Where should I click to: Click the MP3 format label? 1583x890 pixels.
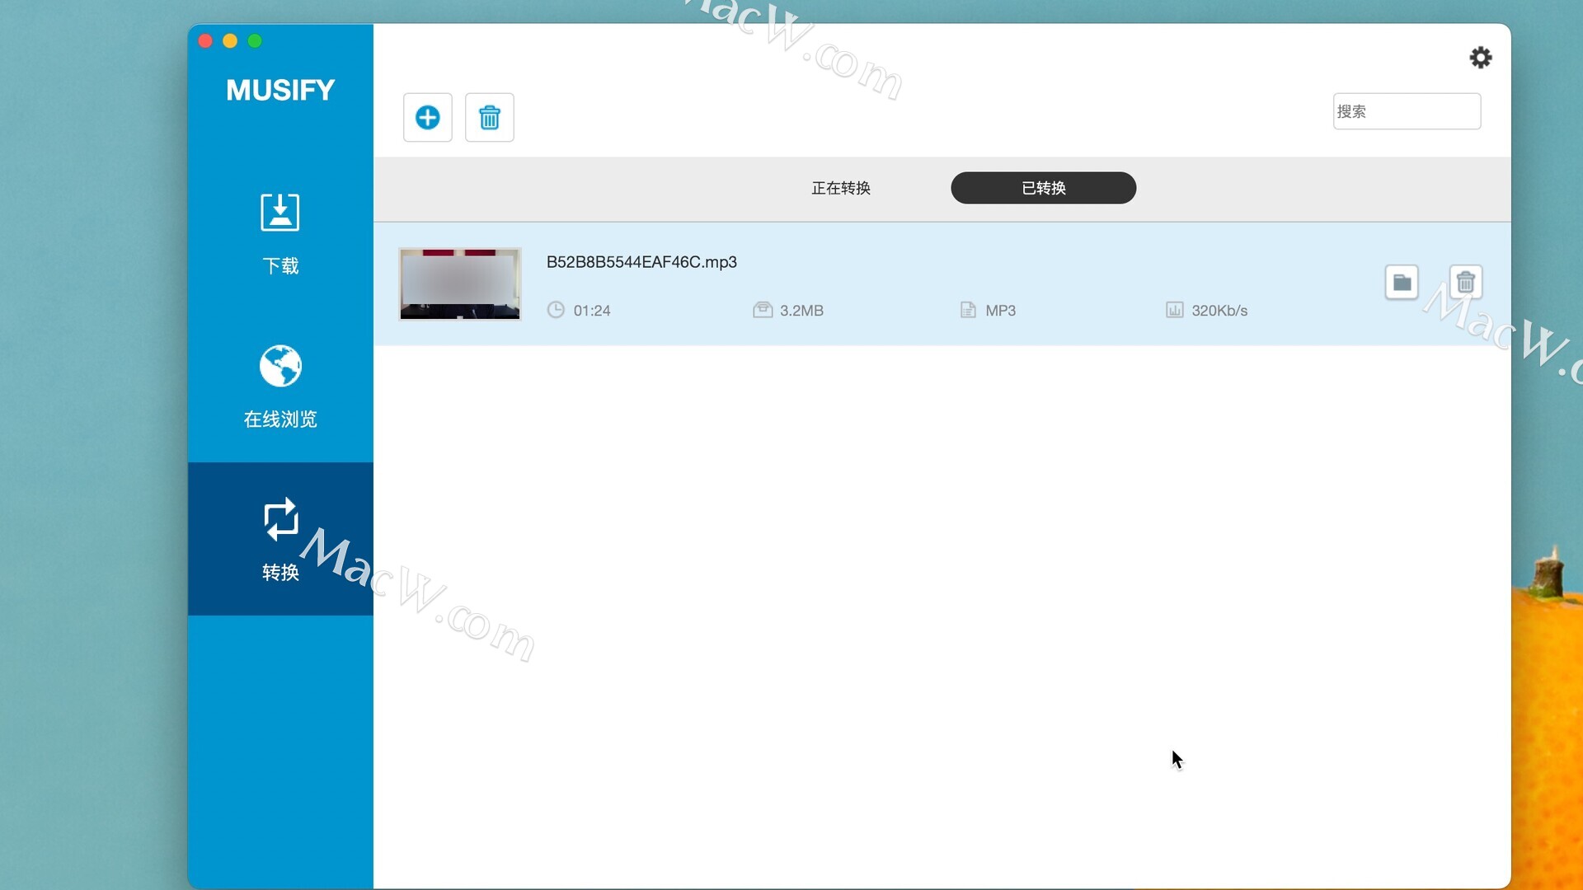(1000, 311)
